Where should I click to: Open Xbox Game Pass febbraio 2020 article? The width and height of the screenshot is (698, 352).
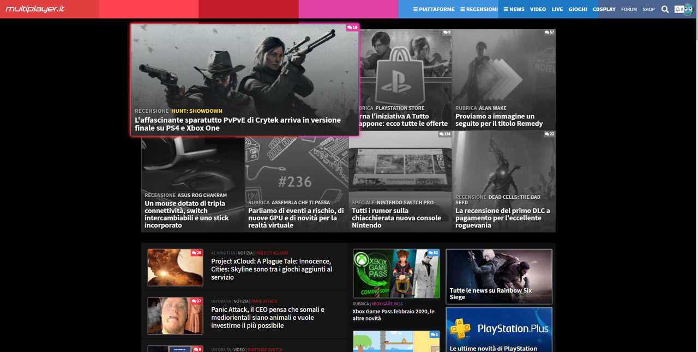click(x=394, y=315)
